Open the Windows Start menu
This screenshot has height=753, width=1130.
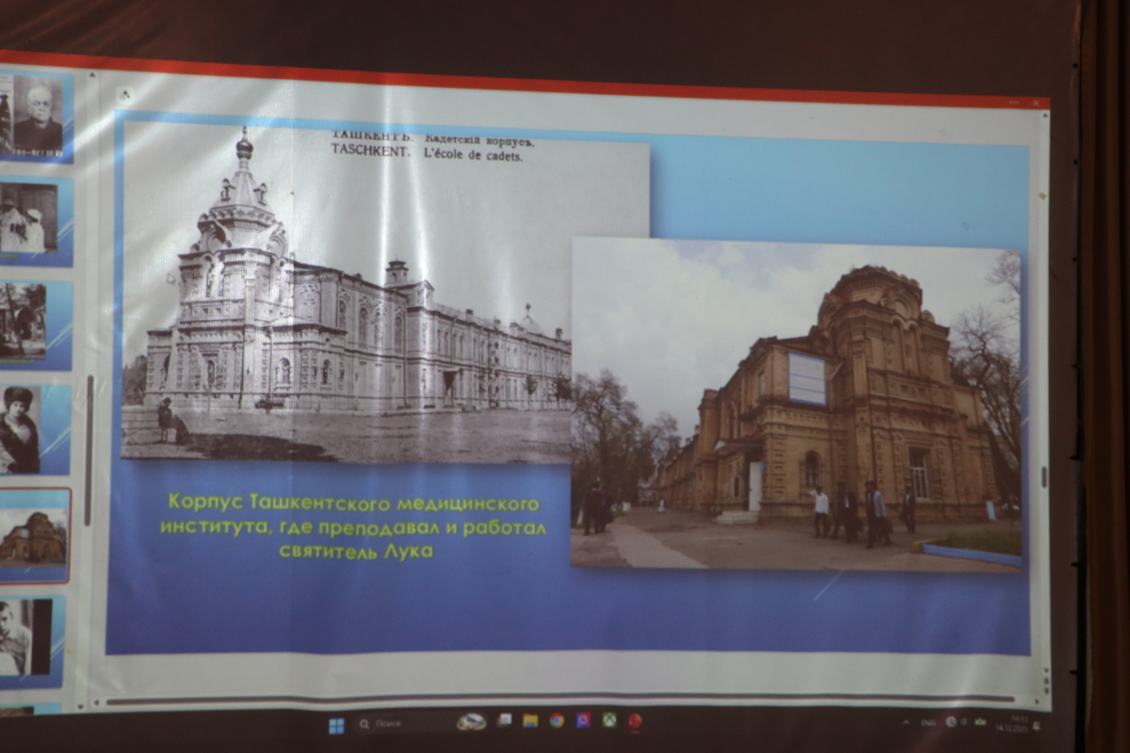336,725
